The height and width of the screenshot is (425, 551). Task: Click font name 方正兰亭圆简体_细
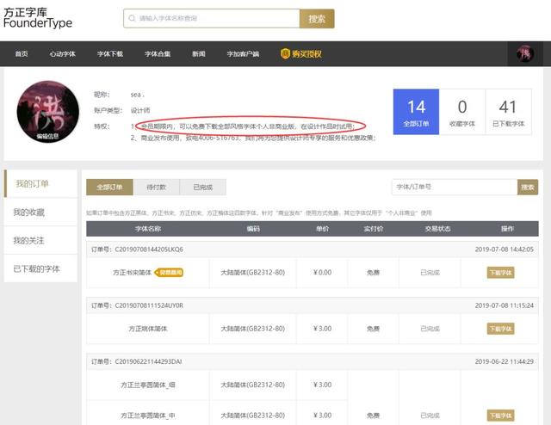coord(148,385)
